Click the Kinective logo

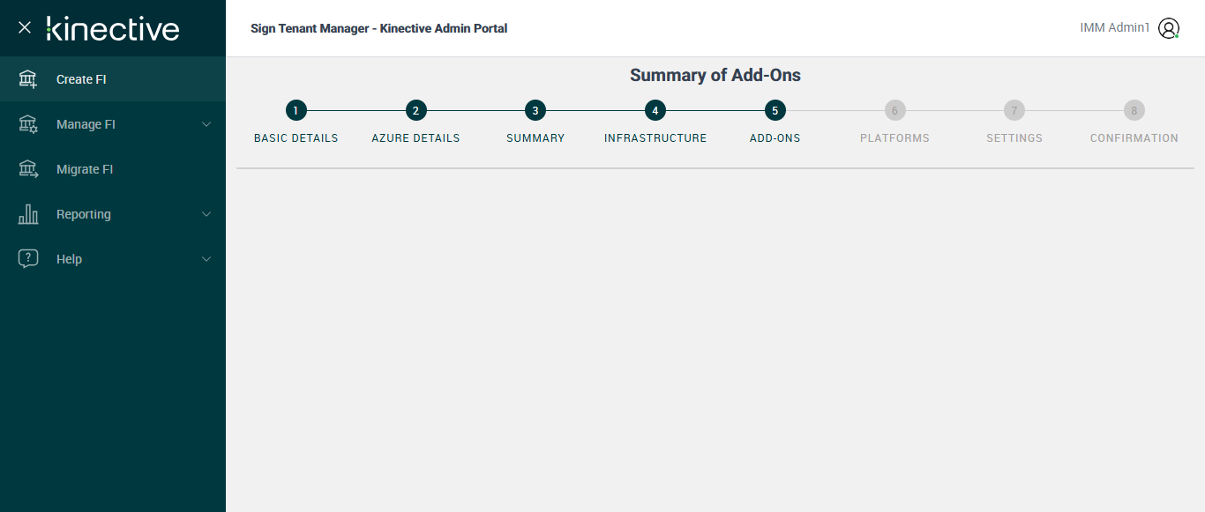click(113, 28)
